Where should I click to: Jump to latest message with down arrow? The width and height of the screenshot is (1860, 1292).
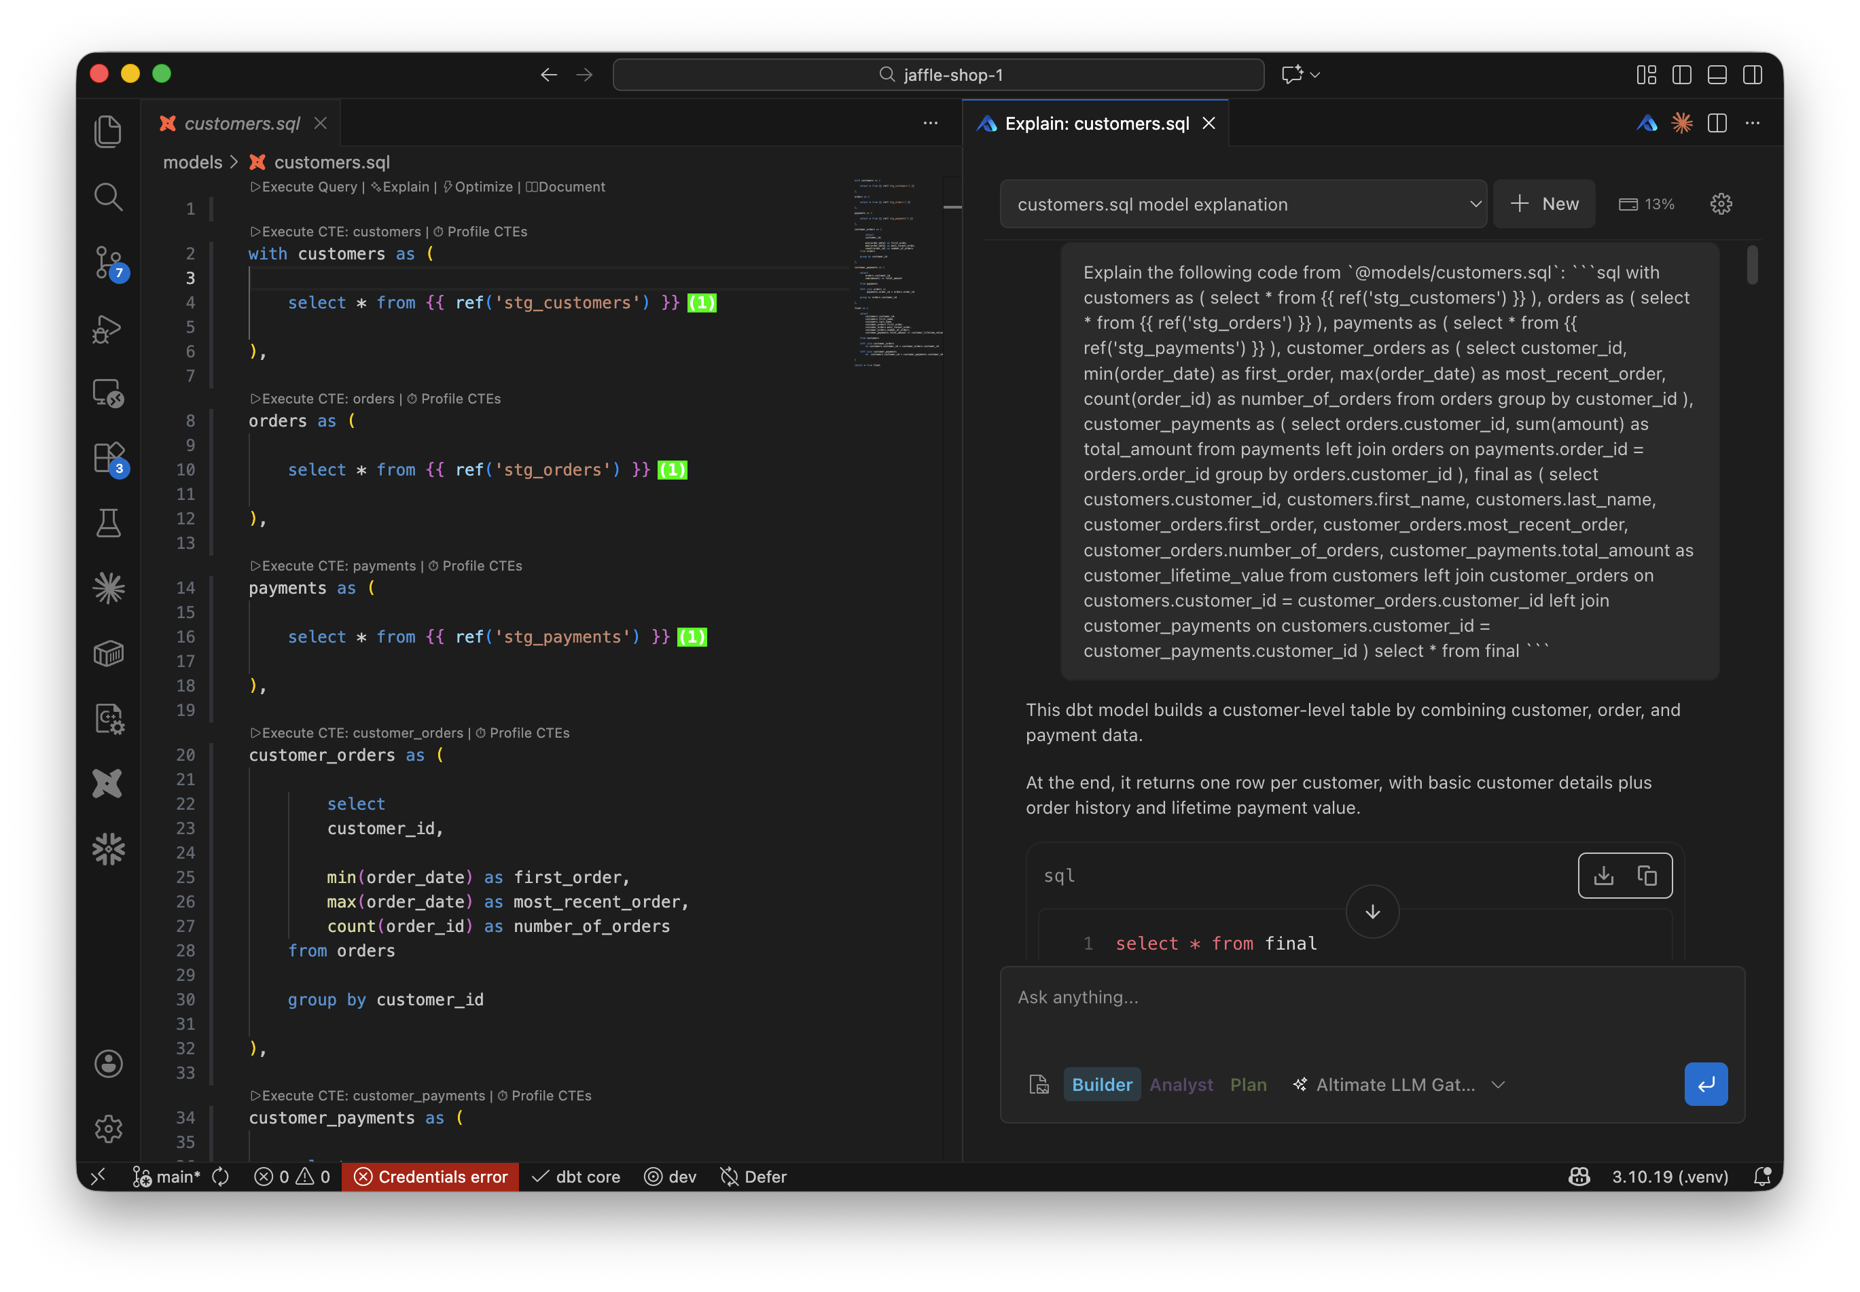1372,912
